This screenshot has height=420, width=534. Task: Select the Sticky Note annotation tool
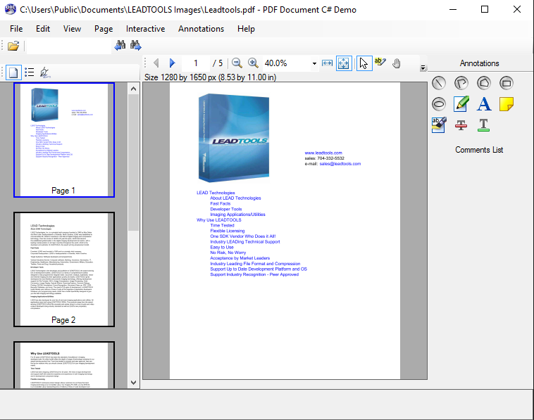pyautogui.click(x=506, y=104)
